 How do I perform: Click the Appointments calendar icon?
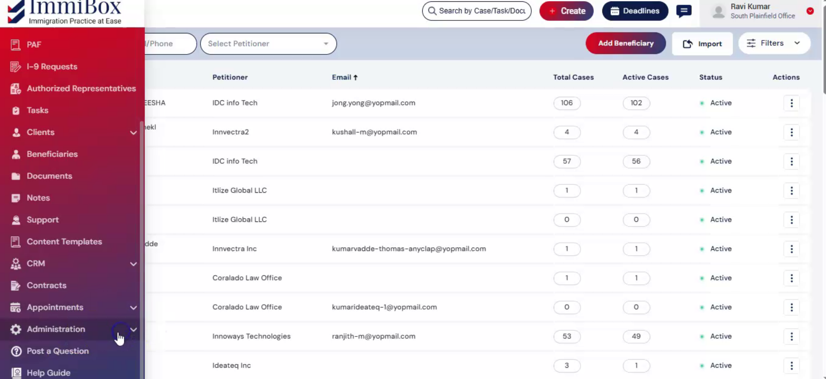(15, 307)
